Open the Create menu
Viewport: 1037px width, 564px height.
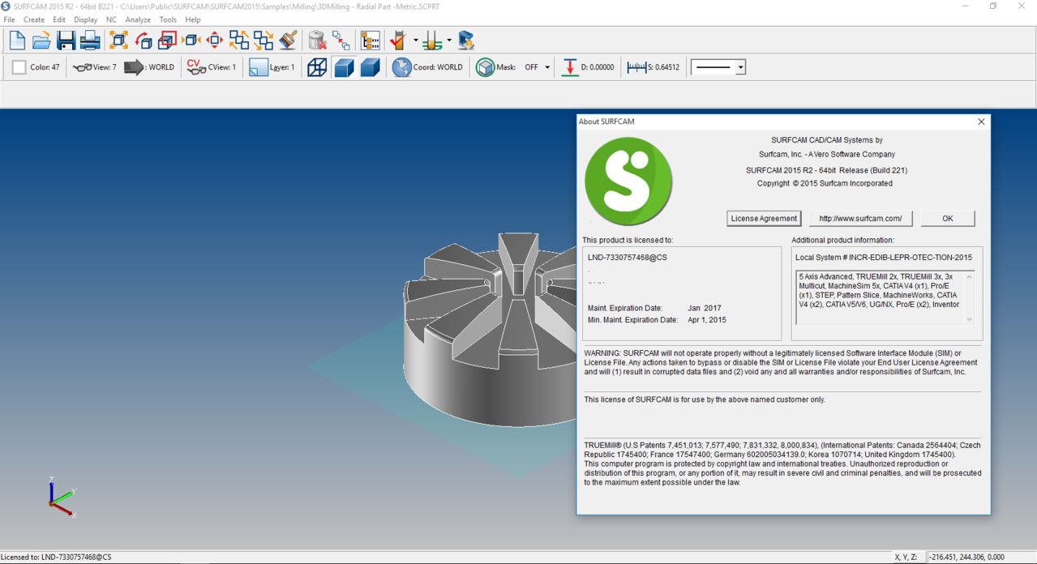tap(34, 19)
